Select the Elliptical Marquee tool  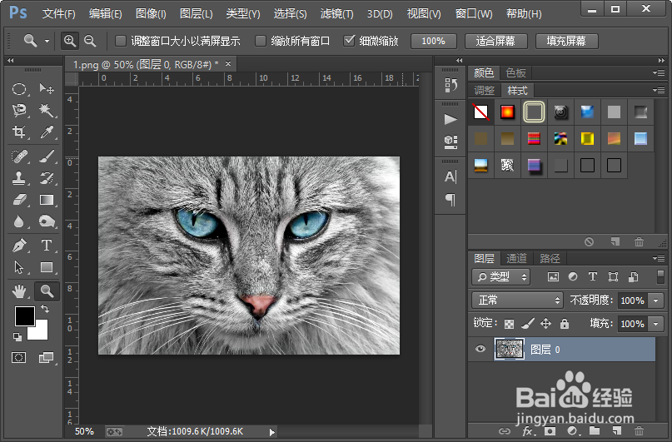pos(19,89)
